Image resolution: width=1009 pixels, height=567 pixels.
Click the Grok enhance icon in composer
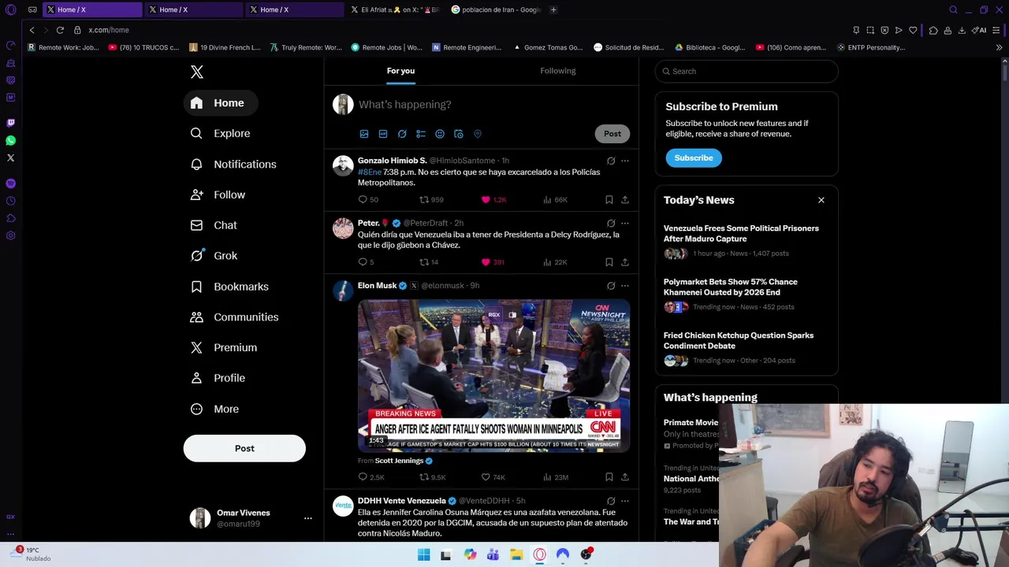pos(402,134)
